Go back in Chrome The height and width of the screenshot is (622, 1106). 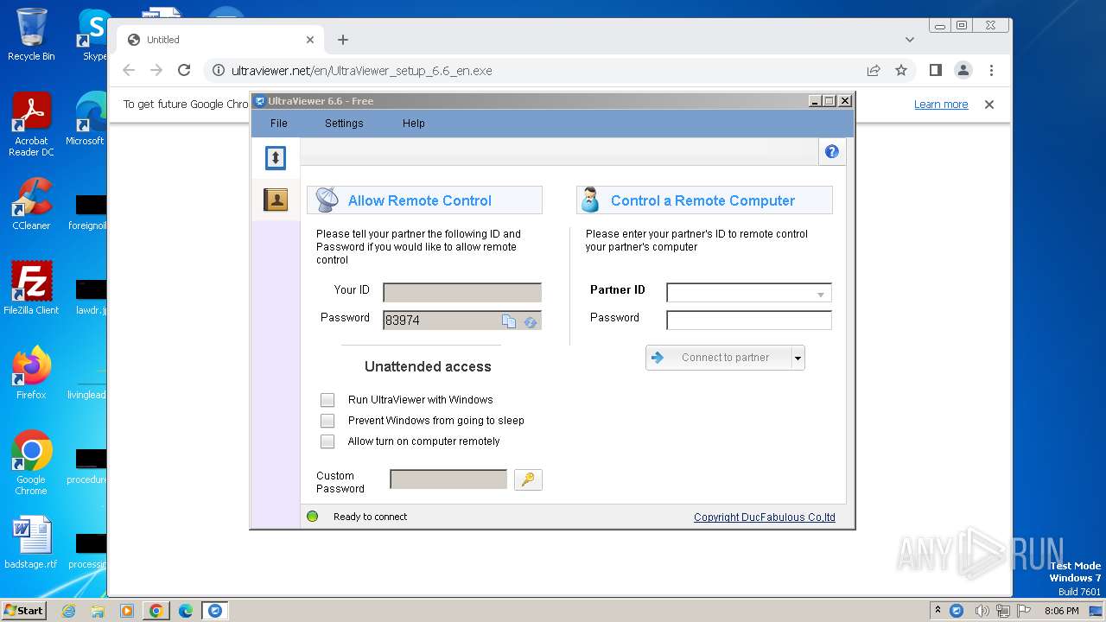(x=129, y=70)
